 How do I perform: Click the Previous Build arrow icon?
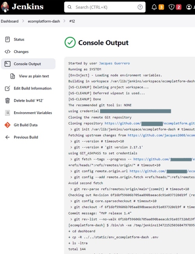click(7, 137)
